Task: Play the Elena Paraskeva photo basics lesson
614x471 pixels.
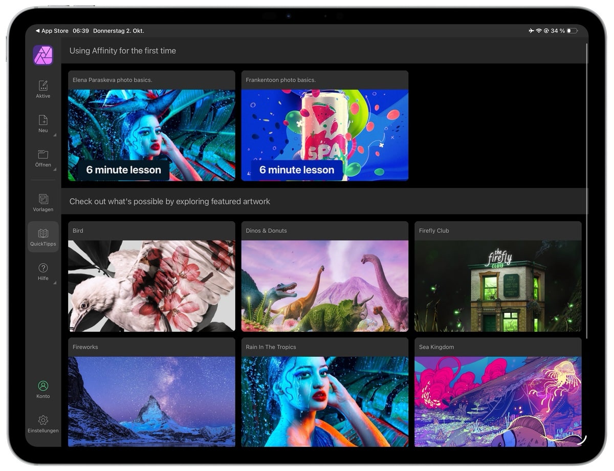Action: point(151,135)
